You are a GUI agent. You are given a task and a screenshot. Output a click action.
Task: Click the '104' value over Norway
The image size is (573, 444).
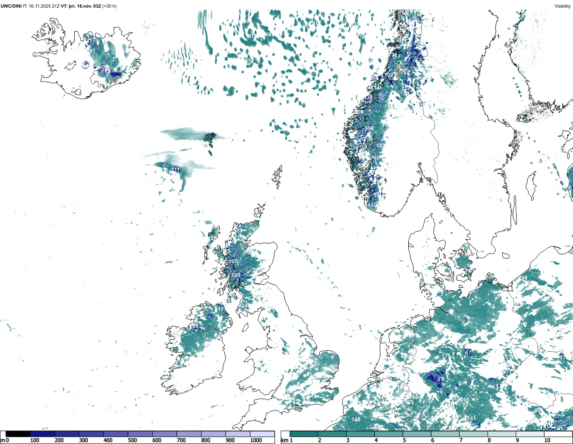coord(369,128)
